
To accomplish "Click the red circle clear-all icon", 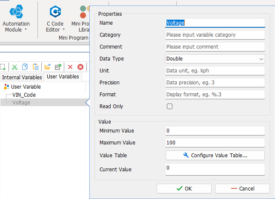I will [x=80, y=67].
